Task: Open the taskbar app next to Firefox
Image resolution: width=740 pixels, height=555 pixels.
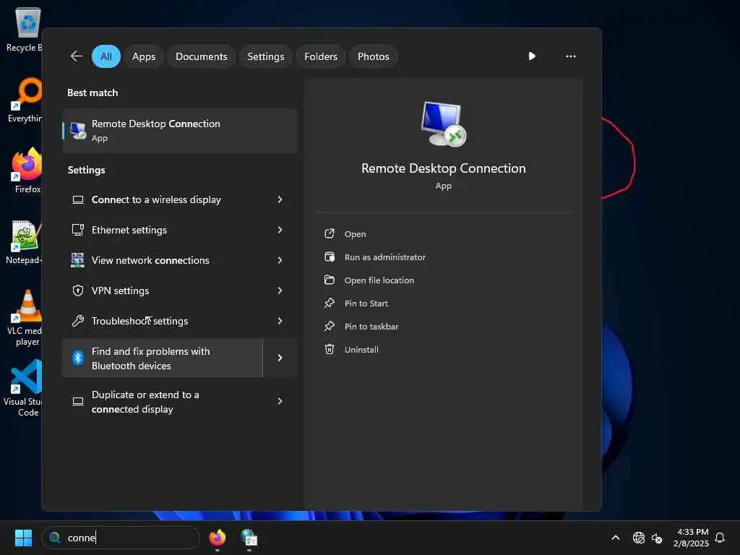Action: point(249,538)
